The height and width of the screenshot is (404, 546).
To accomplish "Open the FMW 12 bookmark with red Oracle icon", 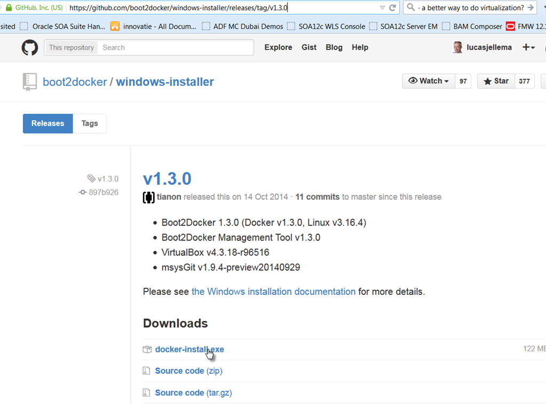I will pos(525,27).
